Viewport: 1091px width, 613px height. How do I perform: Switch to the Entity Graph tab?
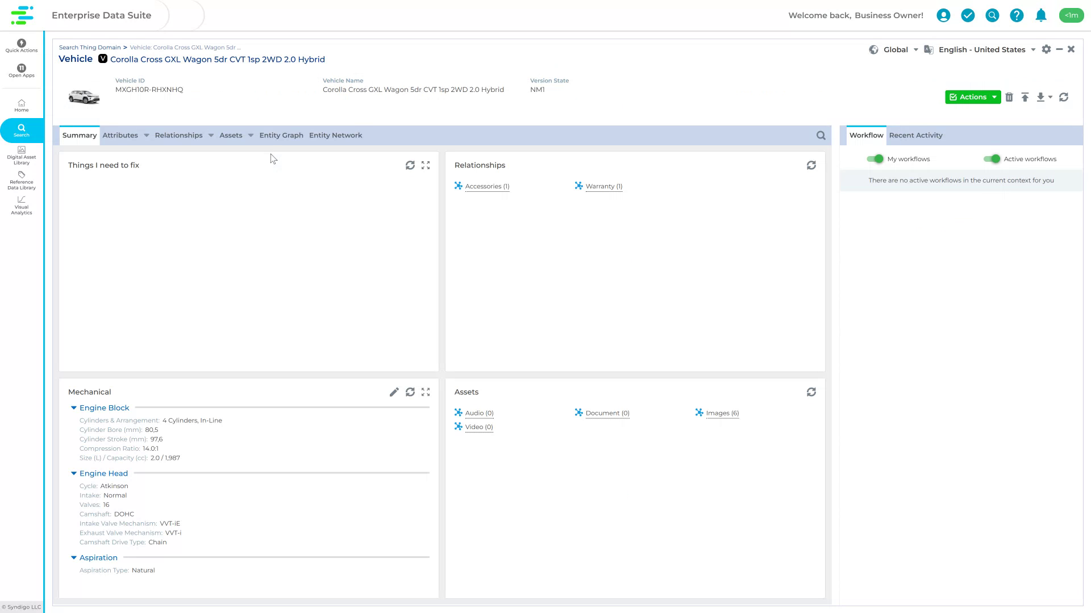coord(281,135)
